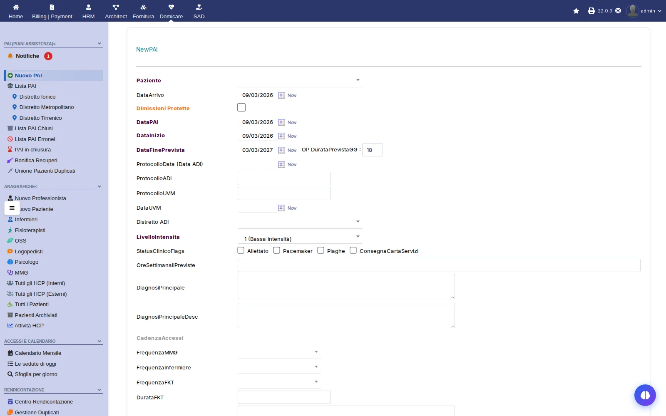This screenshot has height=416, width=666.
Task: Open the Fornitura module
Action: [x=143, y=11]
